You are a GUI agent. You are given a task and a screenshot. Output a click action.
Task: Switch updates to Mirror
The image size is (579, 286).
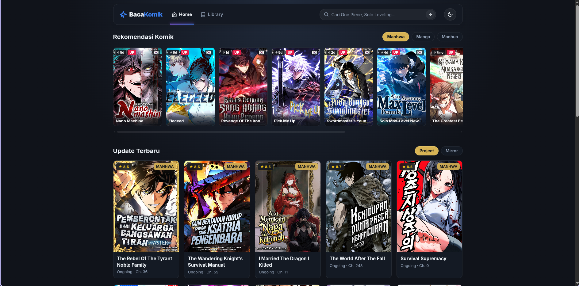451,151
